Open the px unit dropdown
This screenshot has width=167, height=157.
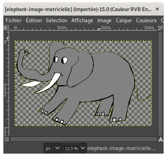(53, 148)
